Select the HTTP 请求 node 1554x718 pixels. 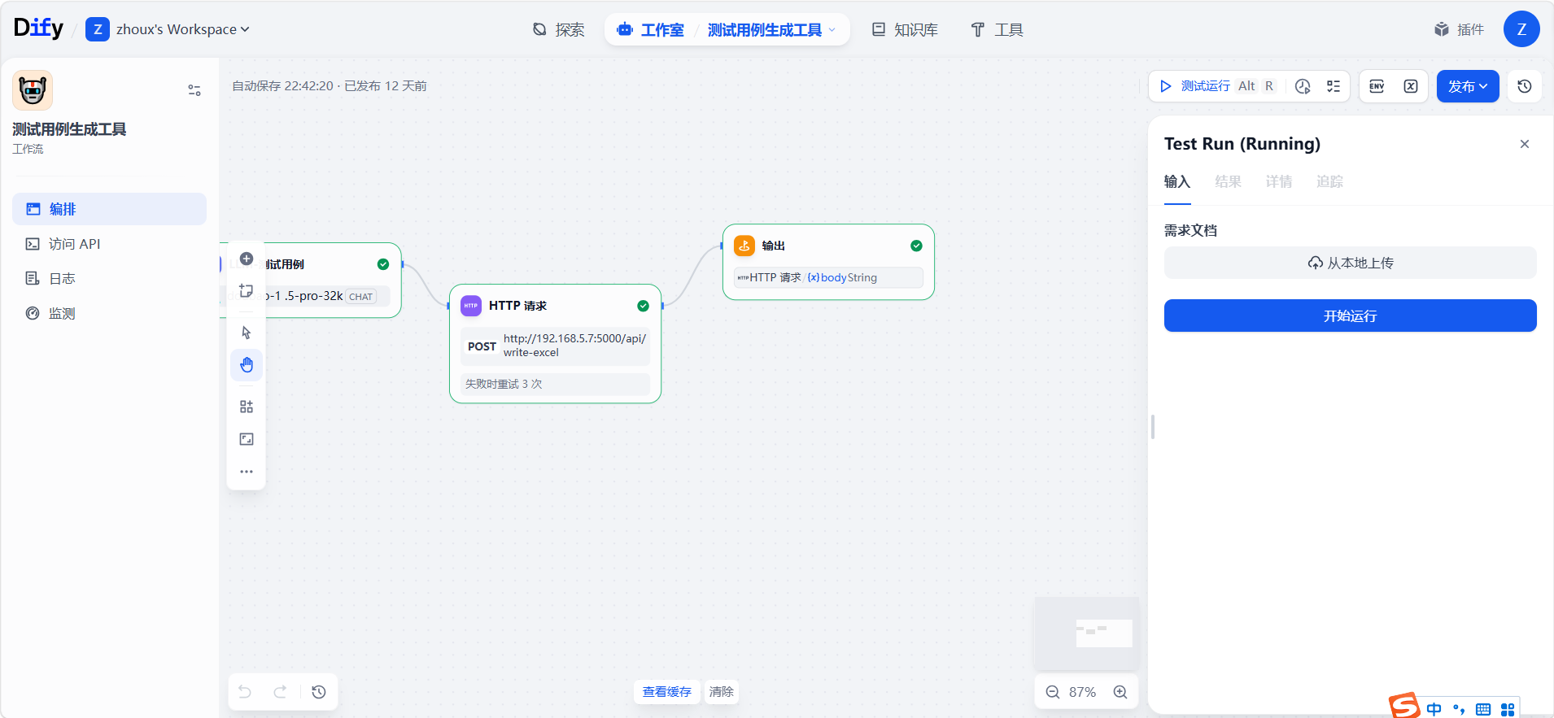(555, 306)
